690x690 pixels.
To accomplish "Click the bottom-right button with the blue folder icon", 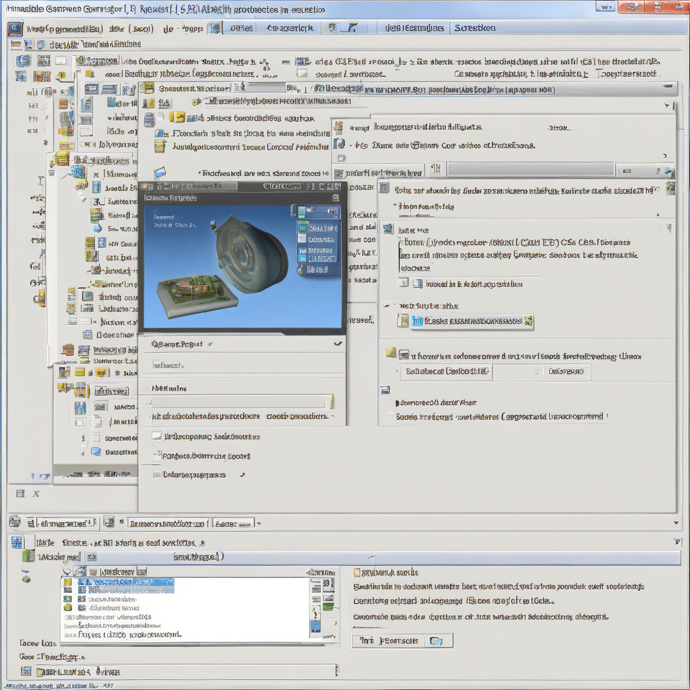I will (x=402, y=641).
